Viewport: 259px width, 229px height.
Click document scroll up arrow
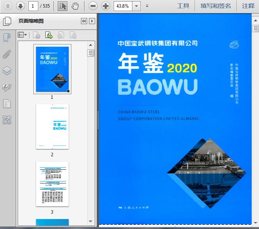[256, 21]
